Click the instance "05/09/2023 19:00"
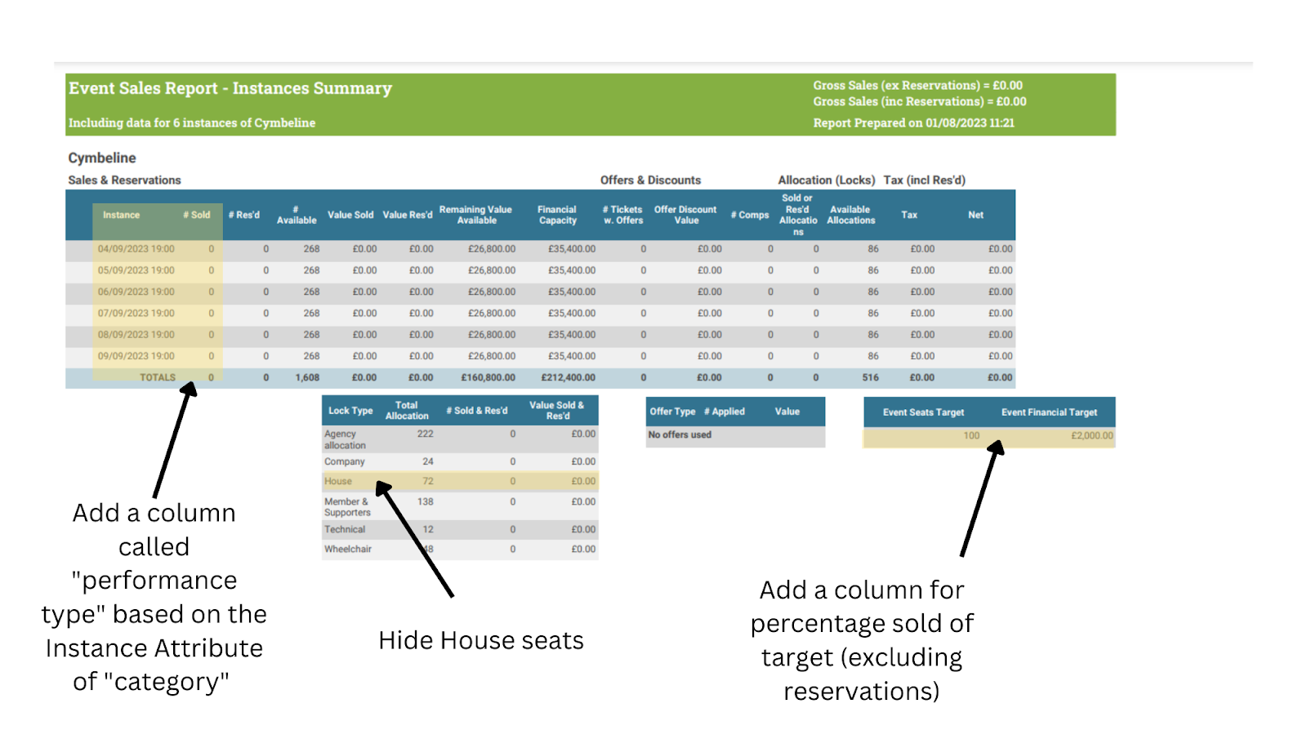 (136, 270)
